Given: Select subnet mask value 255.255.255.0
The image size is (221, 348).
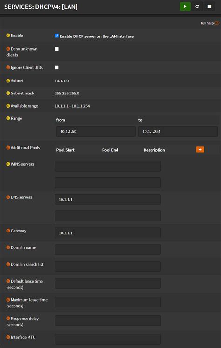Looking at the screenshot, I should (67, 93).
